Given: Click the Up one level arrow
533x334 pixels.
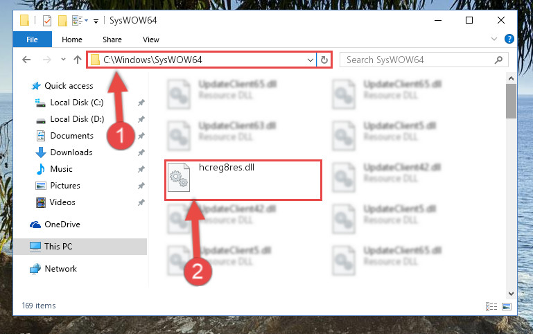Looking at the screenshot, I should (78, 60).
